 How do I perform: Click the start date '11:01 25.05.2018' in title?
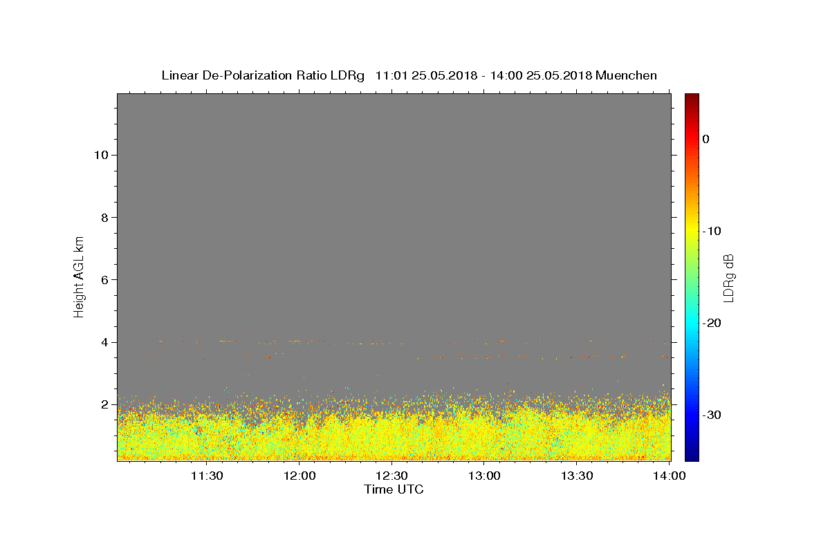426,75
